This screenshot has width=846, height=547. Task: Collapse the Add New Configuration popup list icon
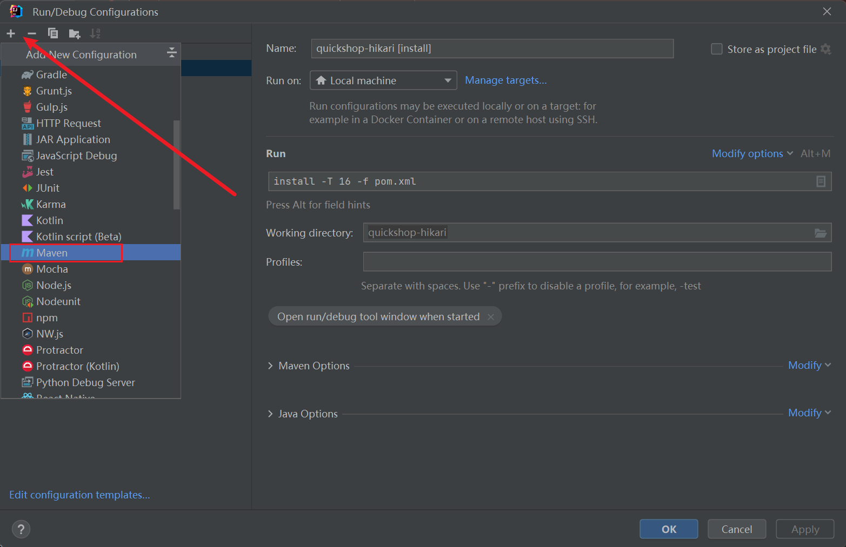click(172, 52)
